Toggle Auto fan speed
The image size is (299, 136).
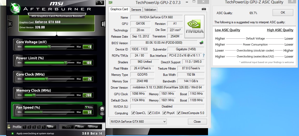pos(89,107)
